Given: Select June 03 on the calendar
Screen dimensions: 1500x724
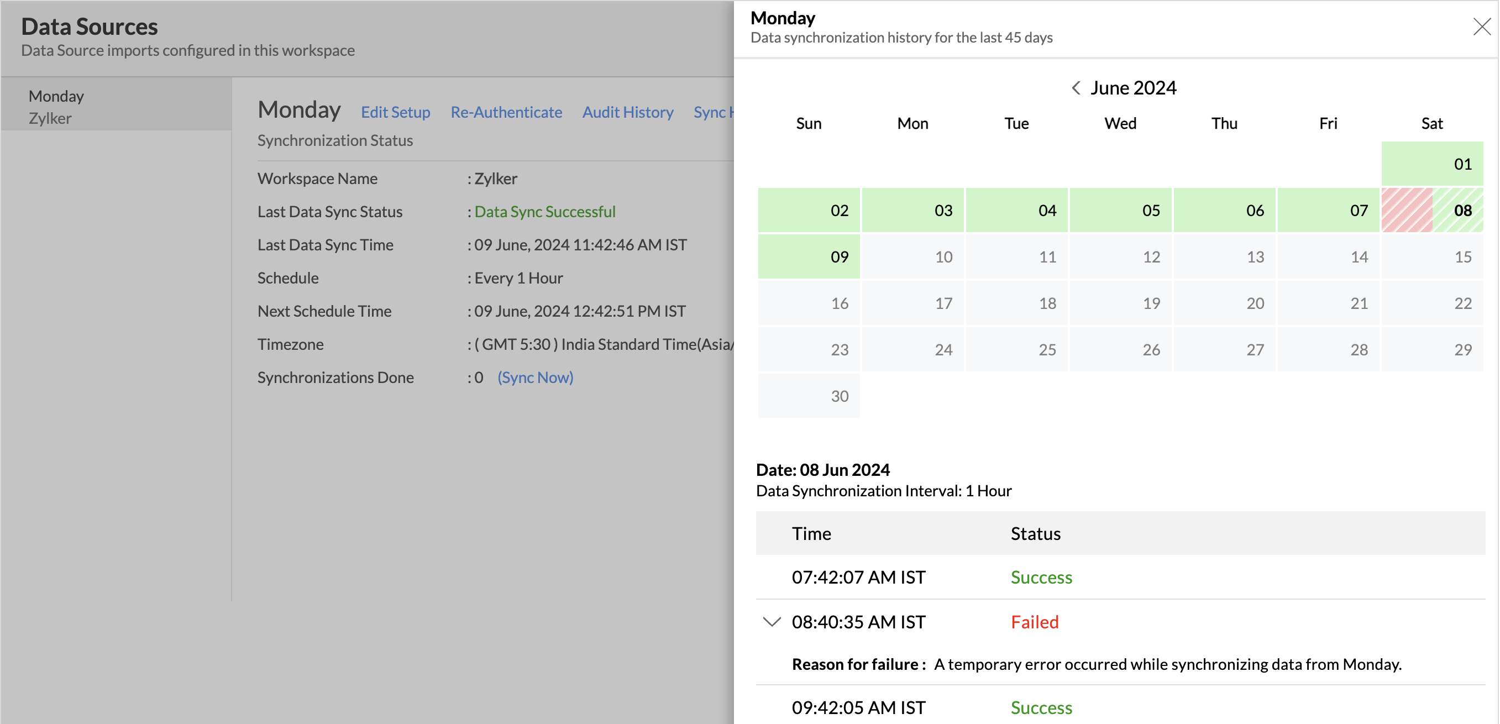Looking at the screenshot, I should pos(912,210).
